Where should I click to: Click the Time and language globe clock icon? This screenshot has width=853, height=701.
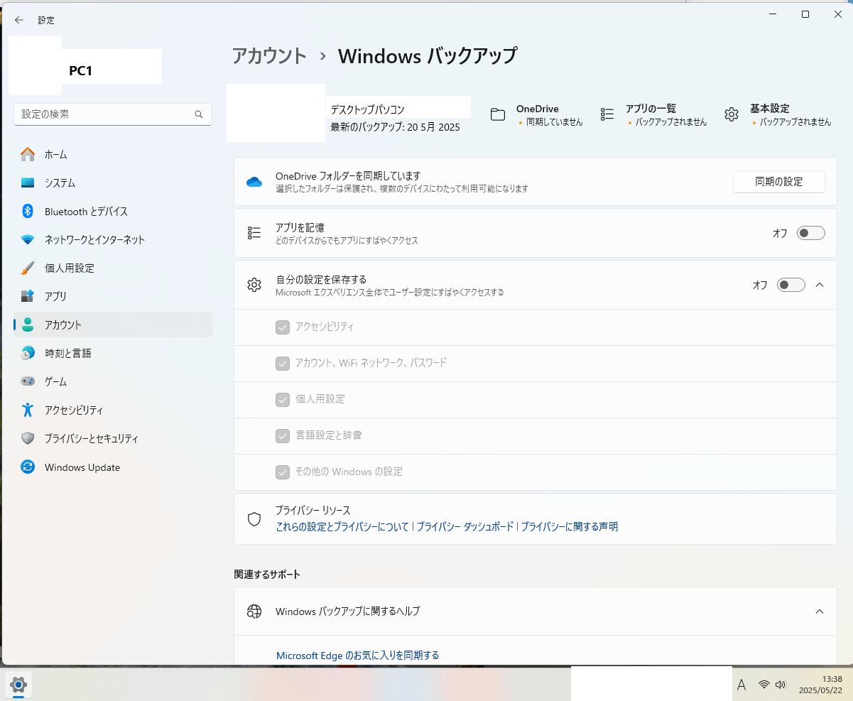pyautogui.click(x=28, y=353)
